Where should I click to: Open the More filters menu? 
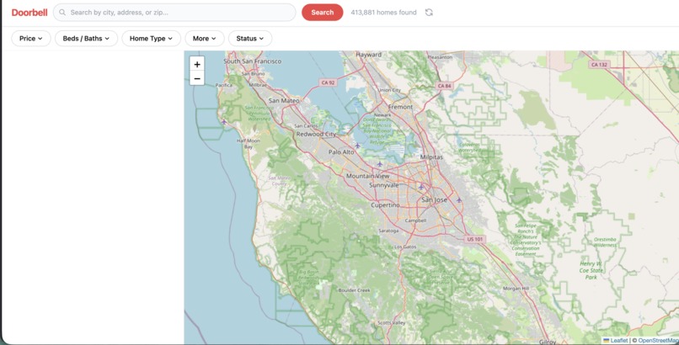(205, 39)
